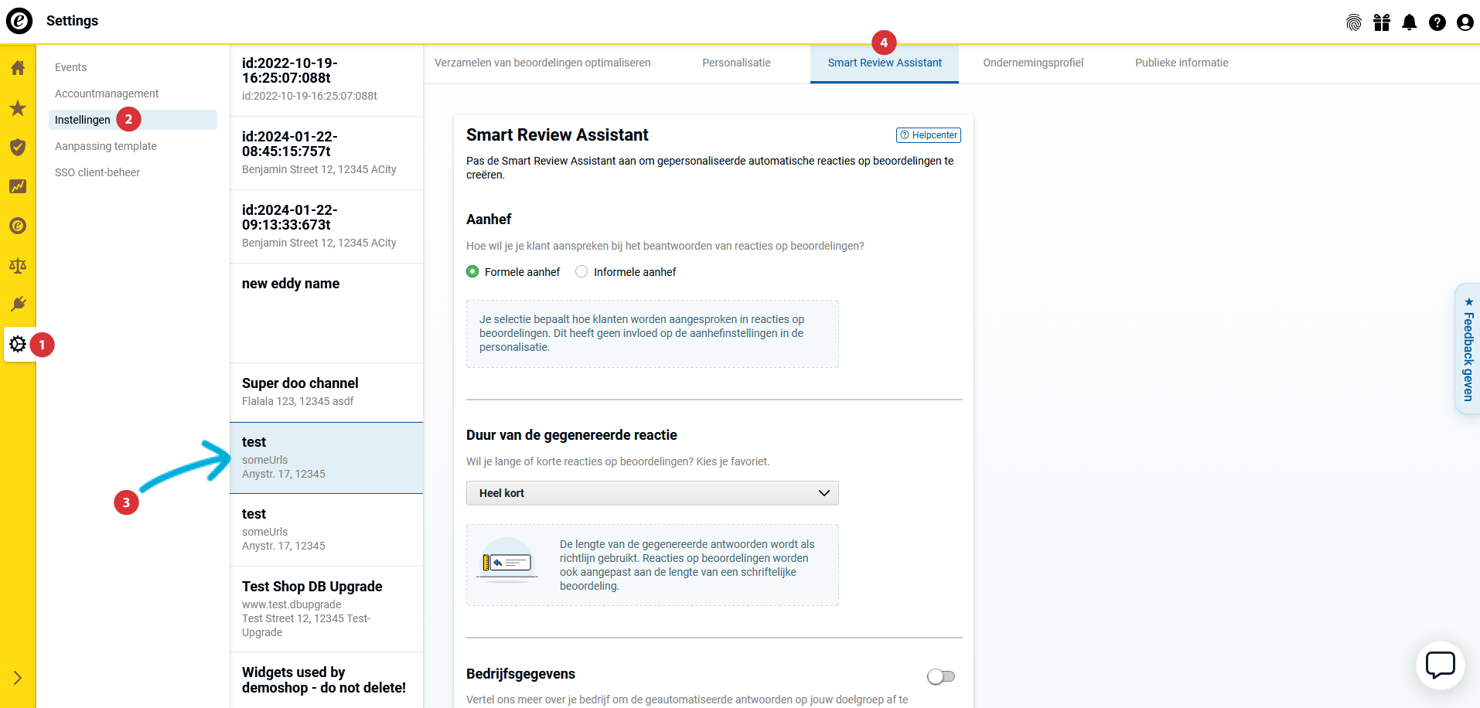The width and height of the screenshot is (1480, 708).
Task: Open the gift box icon
Action: 1382,22
